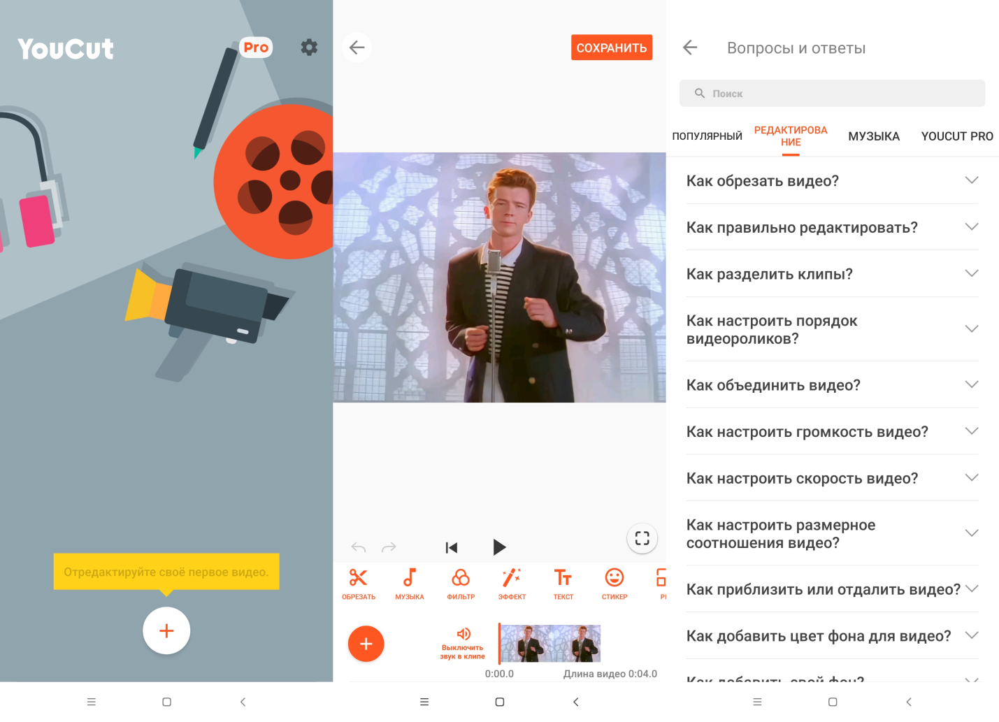The height and width of the screenshot is (722, 999).
Task: Open question text 'Как настроить скорость видео?'
Action: (802, 478)
